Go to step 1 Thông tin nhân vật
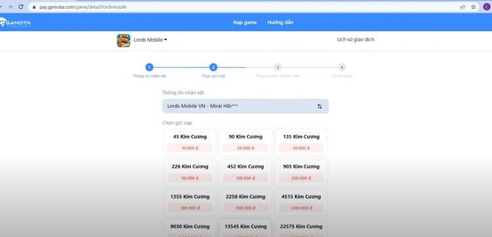The height and width of the screenshot is (237, 492). pos(150,67)
